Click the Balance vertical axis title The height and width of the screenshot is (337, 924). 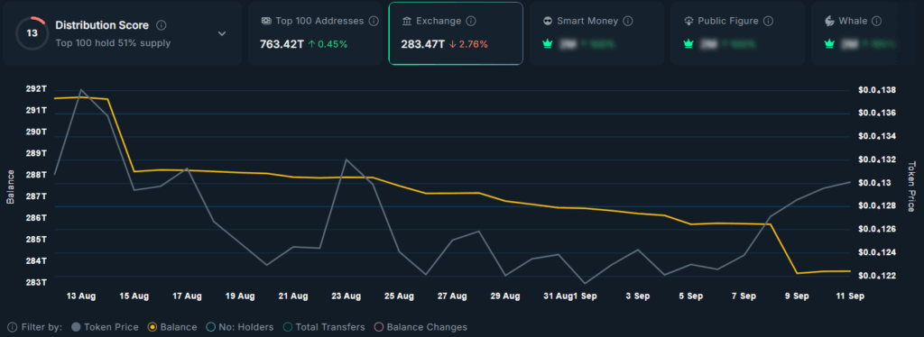pos(11,187)
